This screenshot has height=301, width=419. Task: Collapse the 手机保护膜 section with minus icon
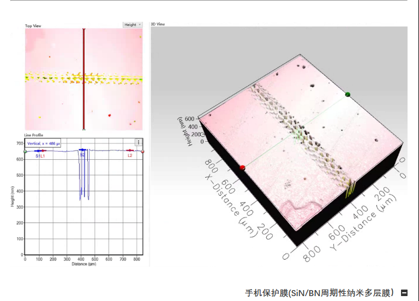[x=404, y=293]
